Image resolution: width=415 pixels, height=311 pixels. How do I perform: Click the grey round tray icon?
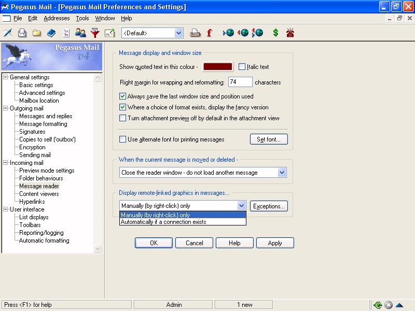coord(388,305)
